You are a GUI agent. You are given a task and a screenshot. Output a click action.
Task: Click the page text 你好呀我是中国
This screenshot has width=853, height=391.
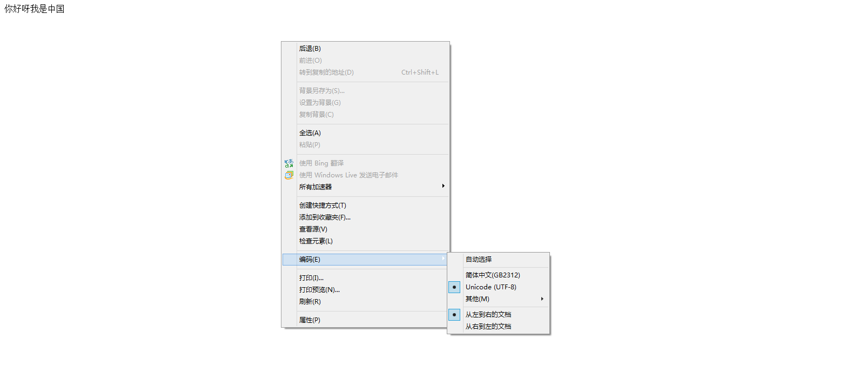[35, 9]
